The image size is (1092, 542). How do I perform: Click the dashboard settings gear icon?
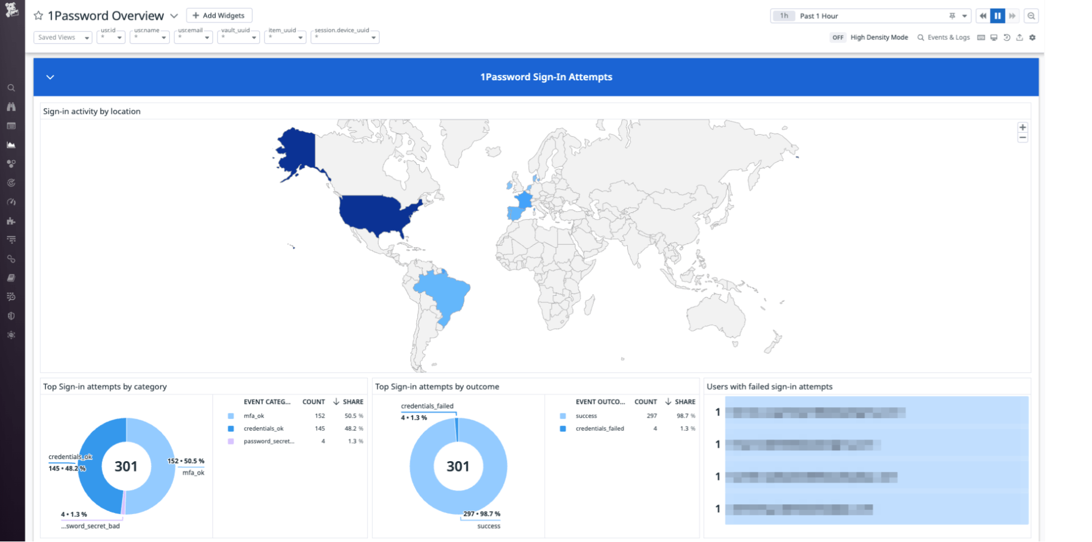click(x=1032, y=38)
